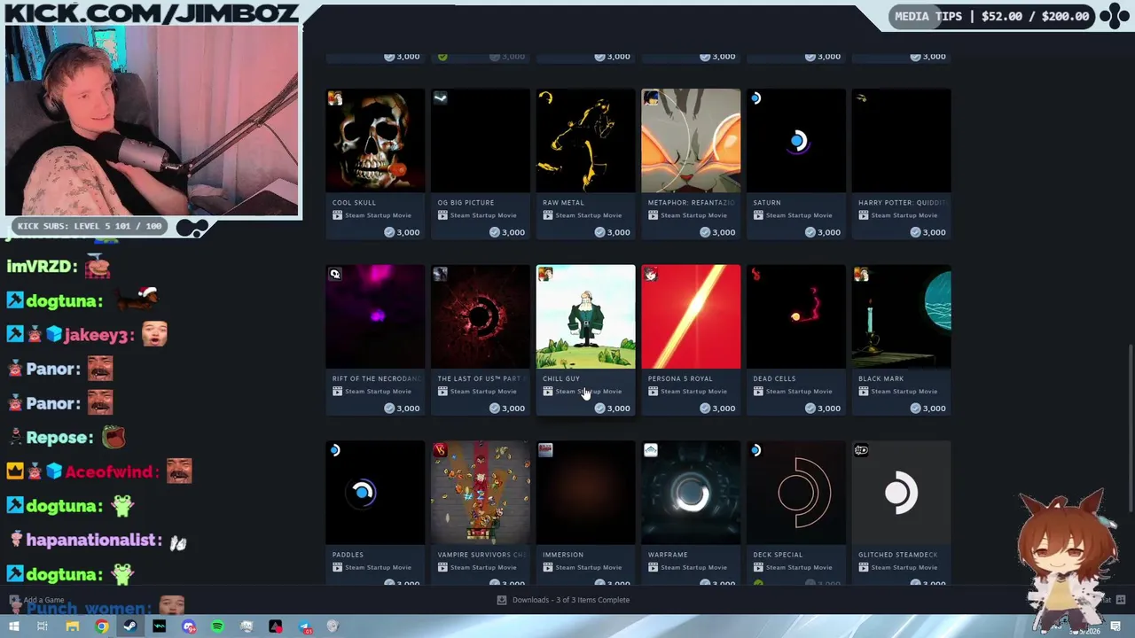This screenshot has height=638, width=1135.
Task: Open the Persona 5 Royal red thumbnail
Action: pyautogui.click(x=691, y=316)
